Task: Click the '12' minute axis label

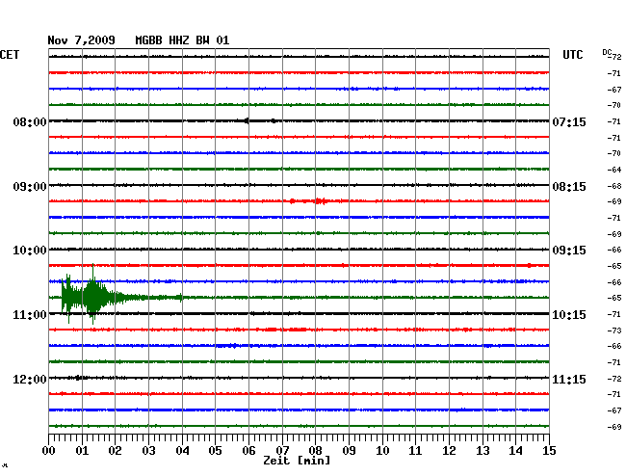Action: tap(449, 450)
